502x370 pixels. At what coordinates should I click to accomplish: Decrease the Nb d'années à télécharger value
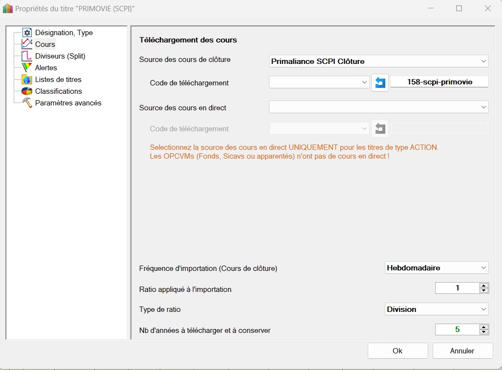pyautogui.click(x=483, y=332)
